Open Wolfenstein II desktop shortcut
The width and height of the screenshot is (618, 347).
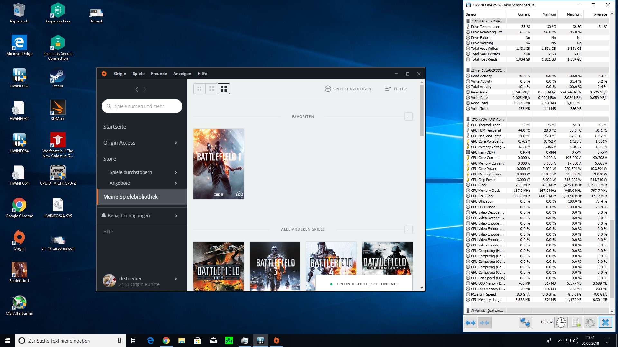pos(58,145)
